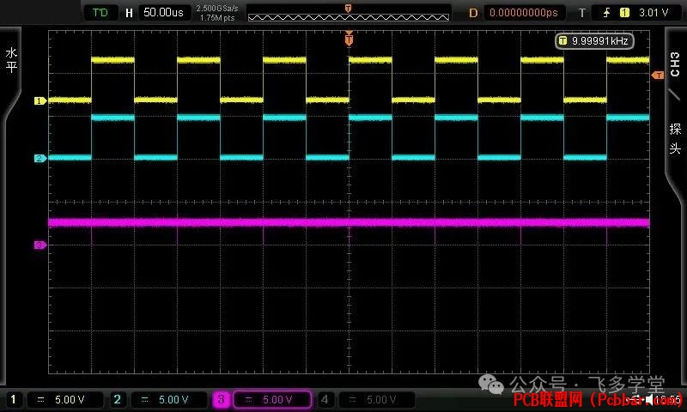Screen dimensions: 687x412
Task: Toggle channel 2 via the bottom 2 button
Action: coord(117,399)
